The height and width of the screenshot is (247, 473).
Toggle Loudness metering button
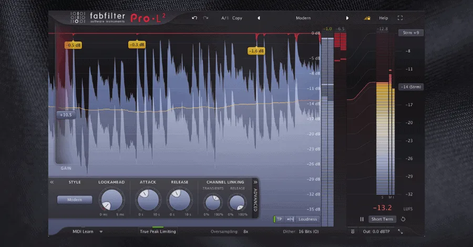(307, 219)
